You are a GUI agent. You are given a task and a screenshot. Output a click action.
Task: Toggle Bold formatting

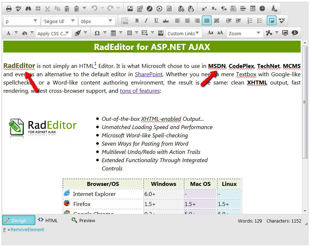point(137,20)
